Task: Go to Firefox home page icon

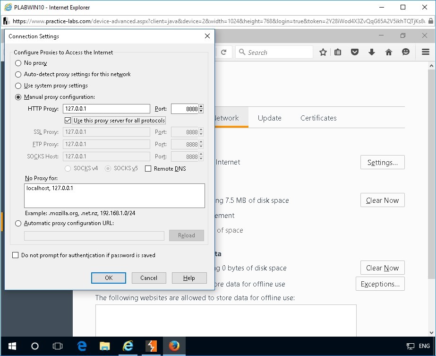Action: [x=389, y=52]
